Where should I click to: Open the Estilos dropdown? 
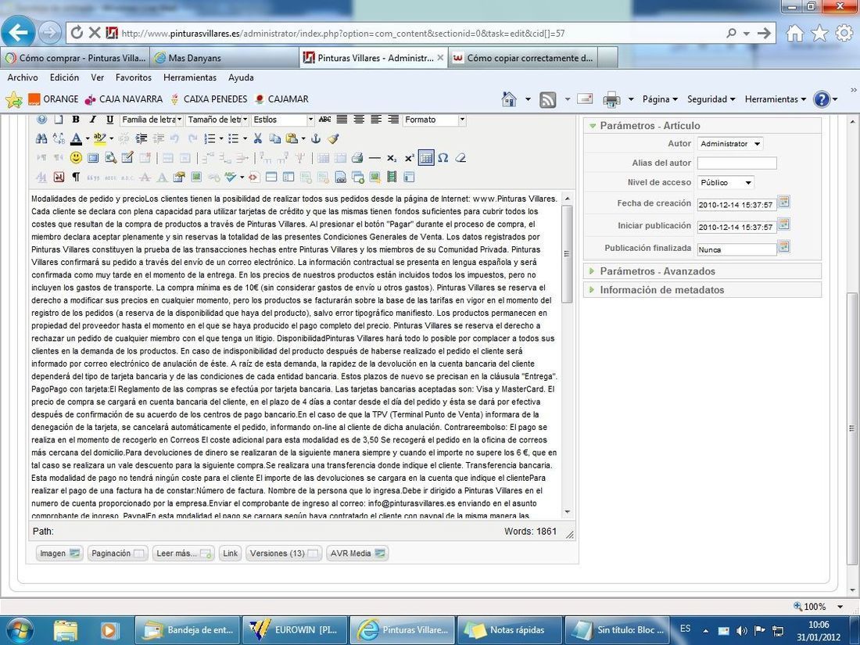point(284,120)
